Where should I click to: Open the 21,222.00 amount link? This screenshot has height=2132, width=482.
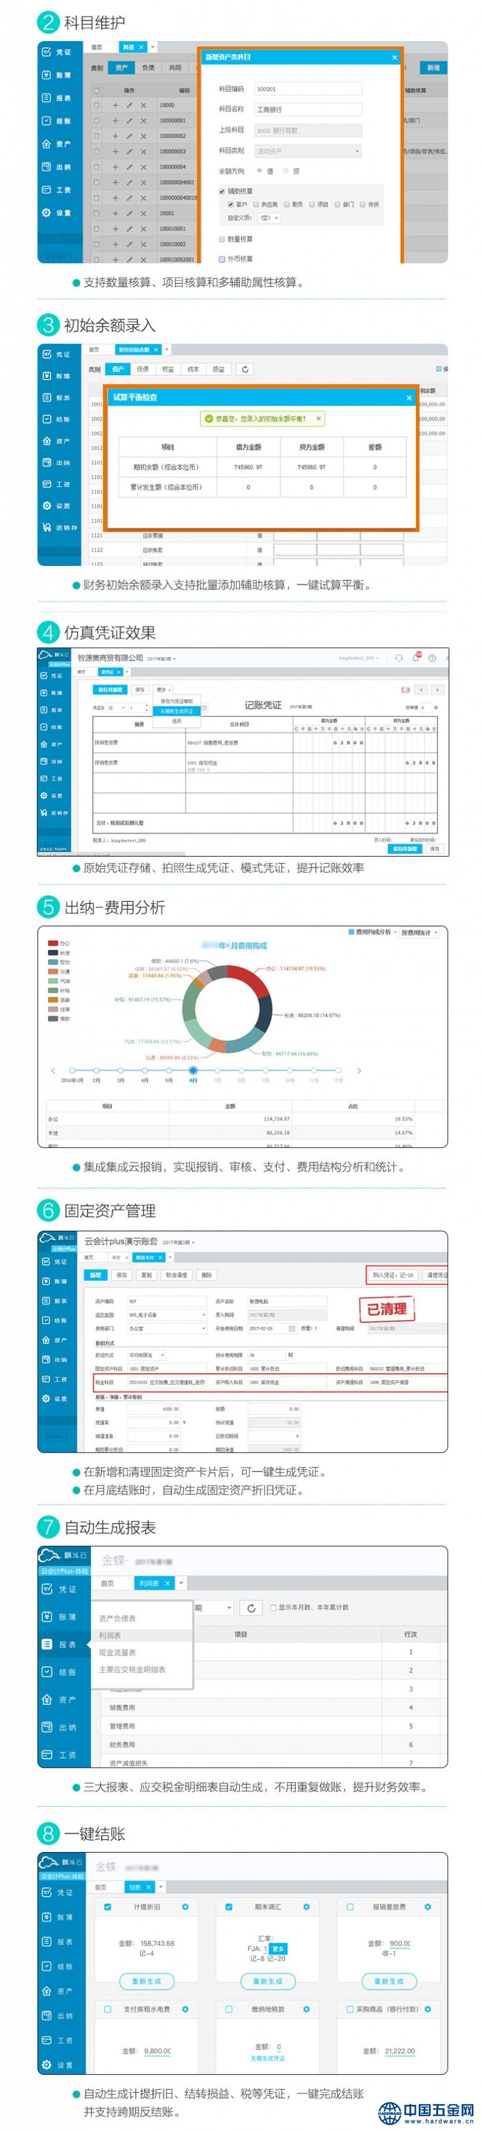tap(399, 2051)
